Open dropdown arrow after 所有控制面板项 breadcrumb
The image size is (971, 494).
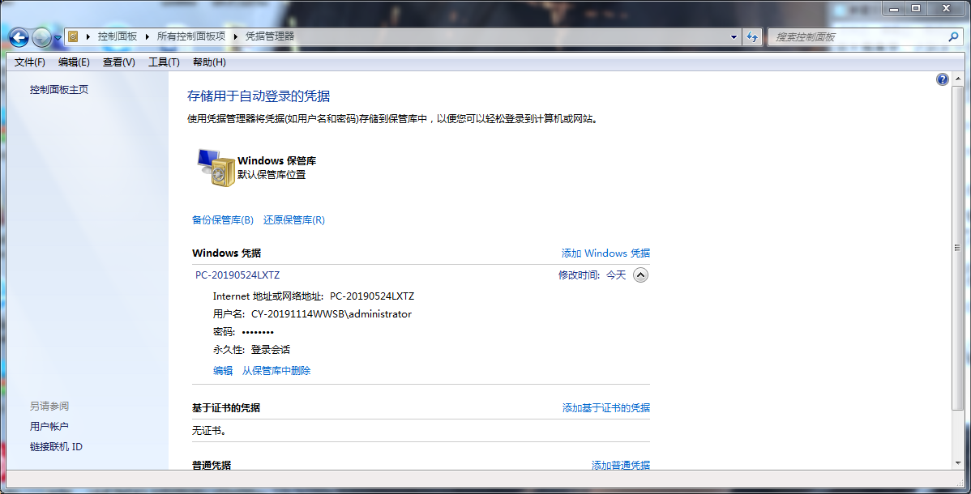click(235, 36)
